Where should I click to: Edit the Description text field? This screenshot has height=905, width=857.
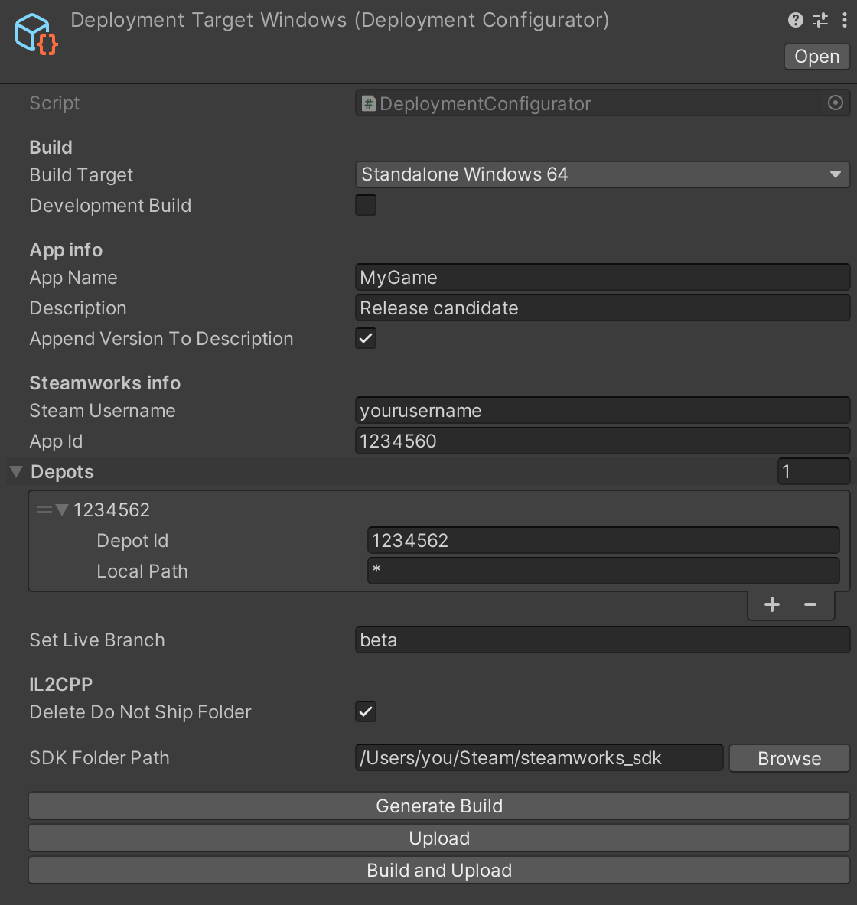point(602,308)
